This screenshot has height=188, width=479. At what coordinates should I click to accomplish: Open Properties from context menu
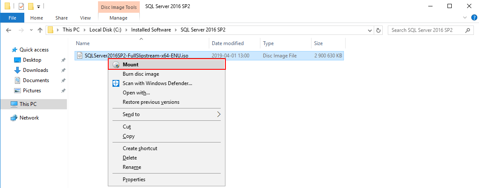point(167,179)
